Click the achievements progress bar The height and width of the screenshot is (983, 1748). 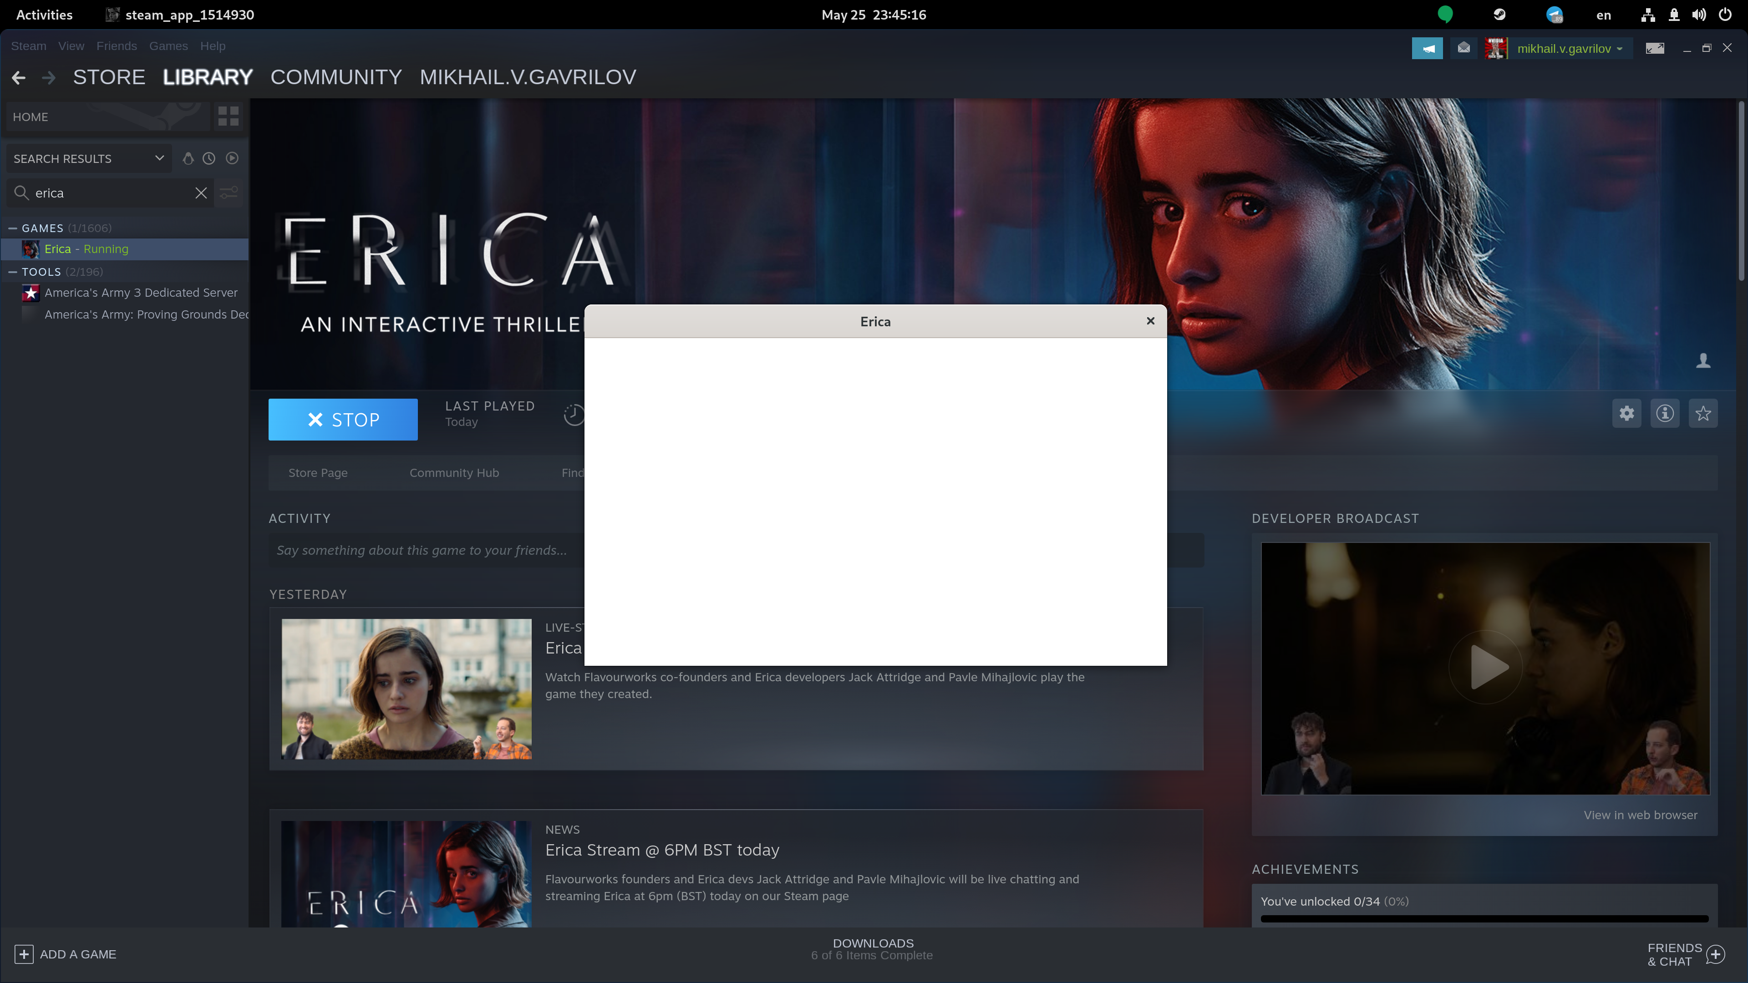[1484, 919]
